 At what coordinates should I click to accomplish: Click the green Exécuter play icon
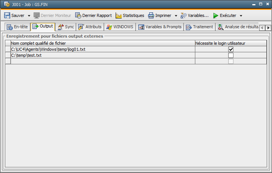coord(216,15)
